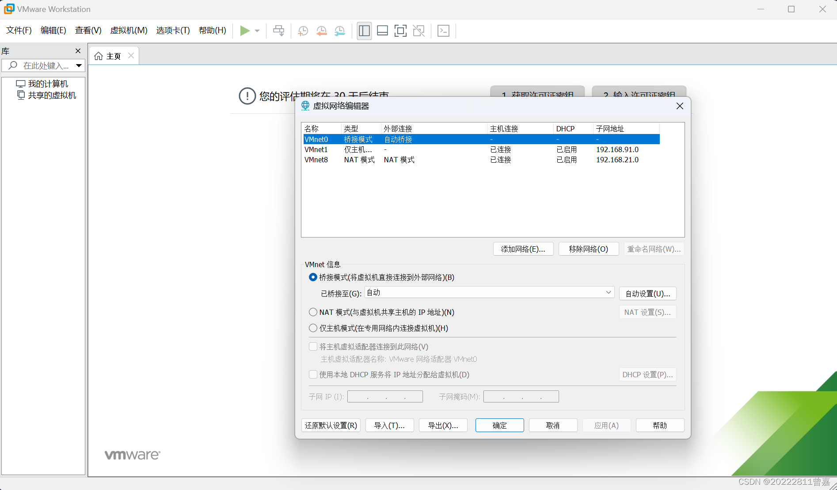Click the 共享的虚拟机 icon
Viewport: 837px width, 490px height.
(21, 95)
